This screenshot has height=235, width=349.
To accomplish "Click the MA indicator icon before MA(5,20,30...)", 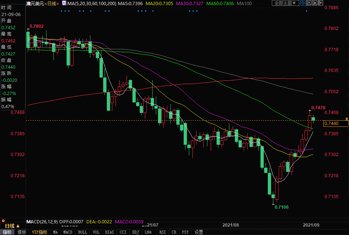I will pyautogui.click(x=64, y=3).
